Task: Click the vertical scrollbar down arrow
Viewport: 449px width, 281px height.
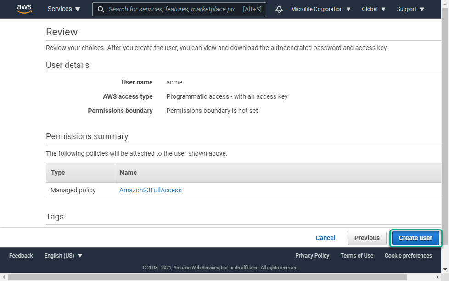Action: click(x=445, y=269)
